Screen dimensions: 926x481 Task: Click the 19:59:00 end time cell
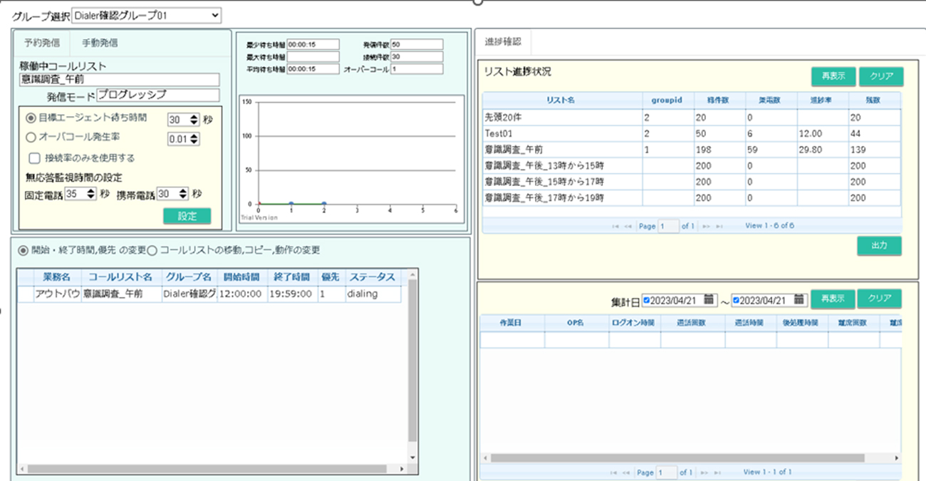[292, 294]
